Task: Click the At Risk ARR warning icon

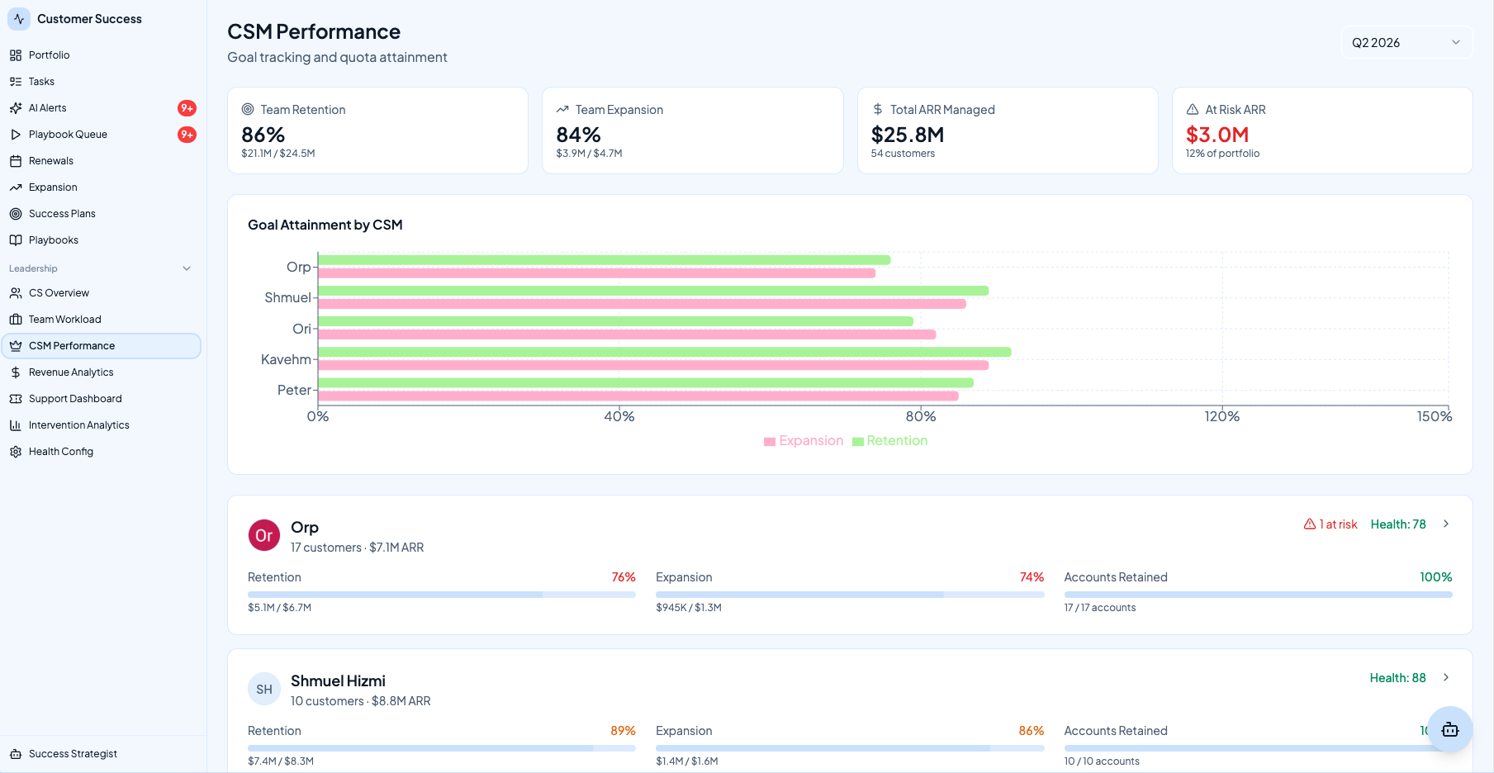Action: [1193, 109]
